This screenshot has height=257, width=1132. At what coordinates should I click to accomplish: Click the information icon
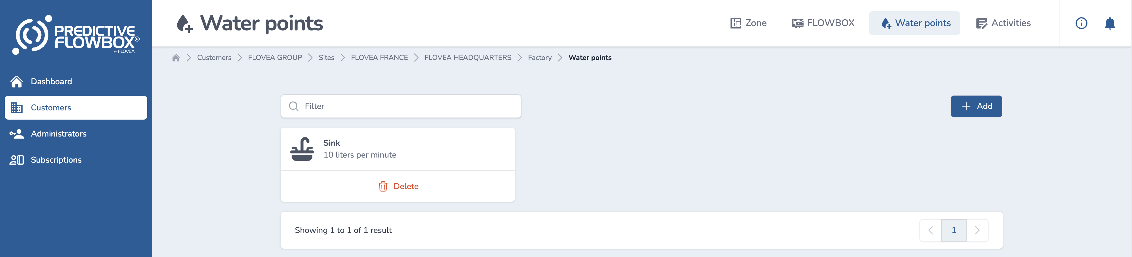[1081, 23]
